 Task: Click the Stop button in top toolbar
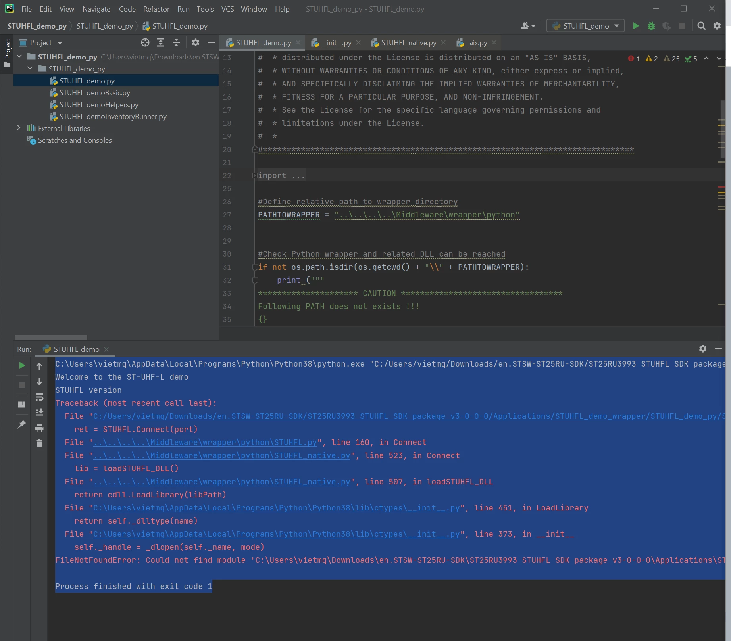[x=682, y=26]
